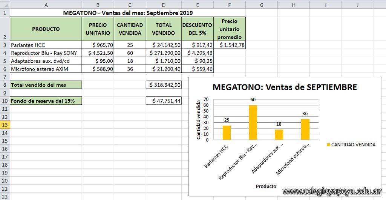Click the merged title cell MEGATONO - Ventas del mes

pyautogui.click(x=128, y=13)
